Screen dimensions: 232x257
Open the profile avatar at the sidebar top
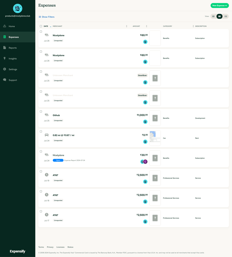17,8
